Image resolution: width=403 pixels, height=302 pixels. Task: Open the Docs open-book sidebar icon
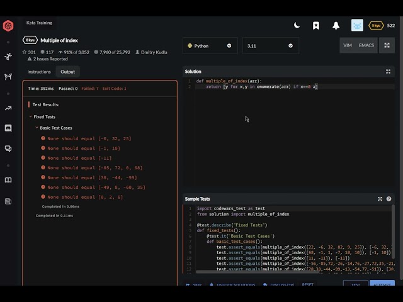coord(8,180)
